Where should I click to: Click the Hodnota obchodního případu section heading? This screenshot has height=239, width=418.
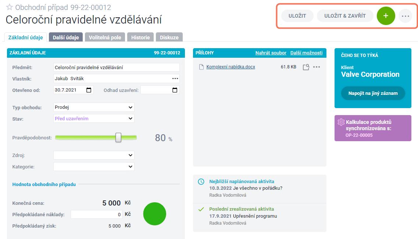click(x=44, y=184)
